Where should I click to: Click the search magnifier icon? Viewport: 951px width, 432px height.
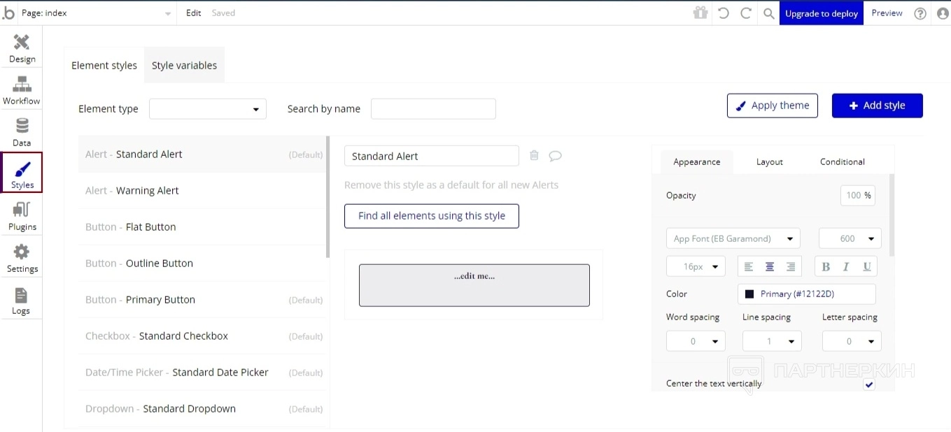click(768, 13)
